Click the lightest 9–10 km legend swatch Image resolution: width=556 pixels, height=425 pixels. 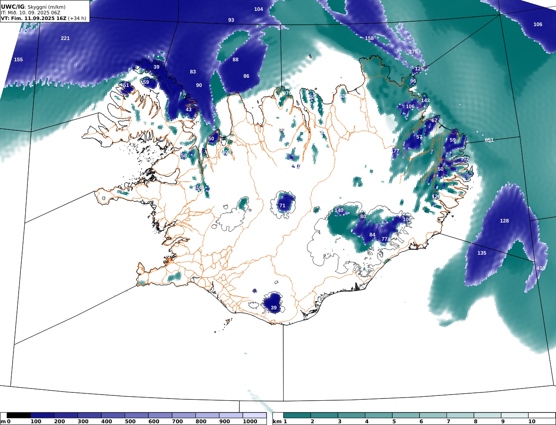point(515,415)
